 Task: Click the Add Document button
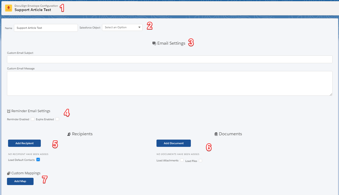point(173,143)
